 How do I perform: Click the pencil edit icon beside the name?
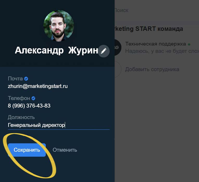tap(104, 51)
